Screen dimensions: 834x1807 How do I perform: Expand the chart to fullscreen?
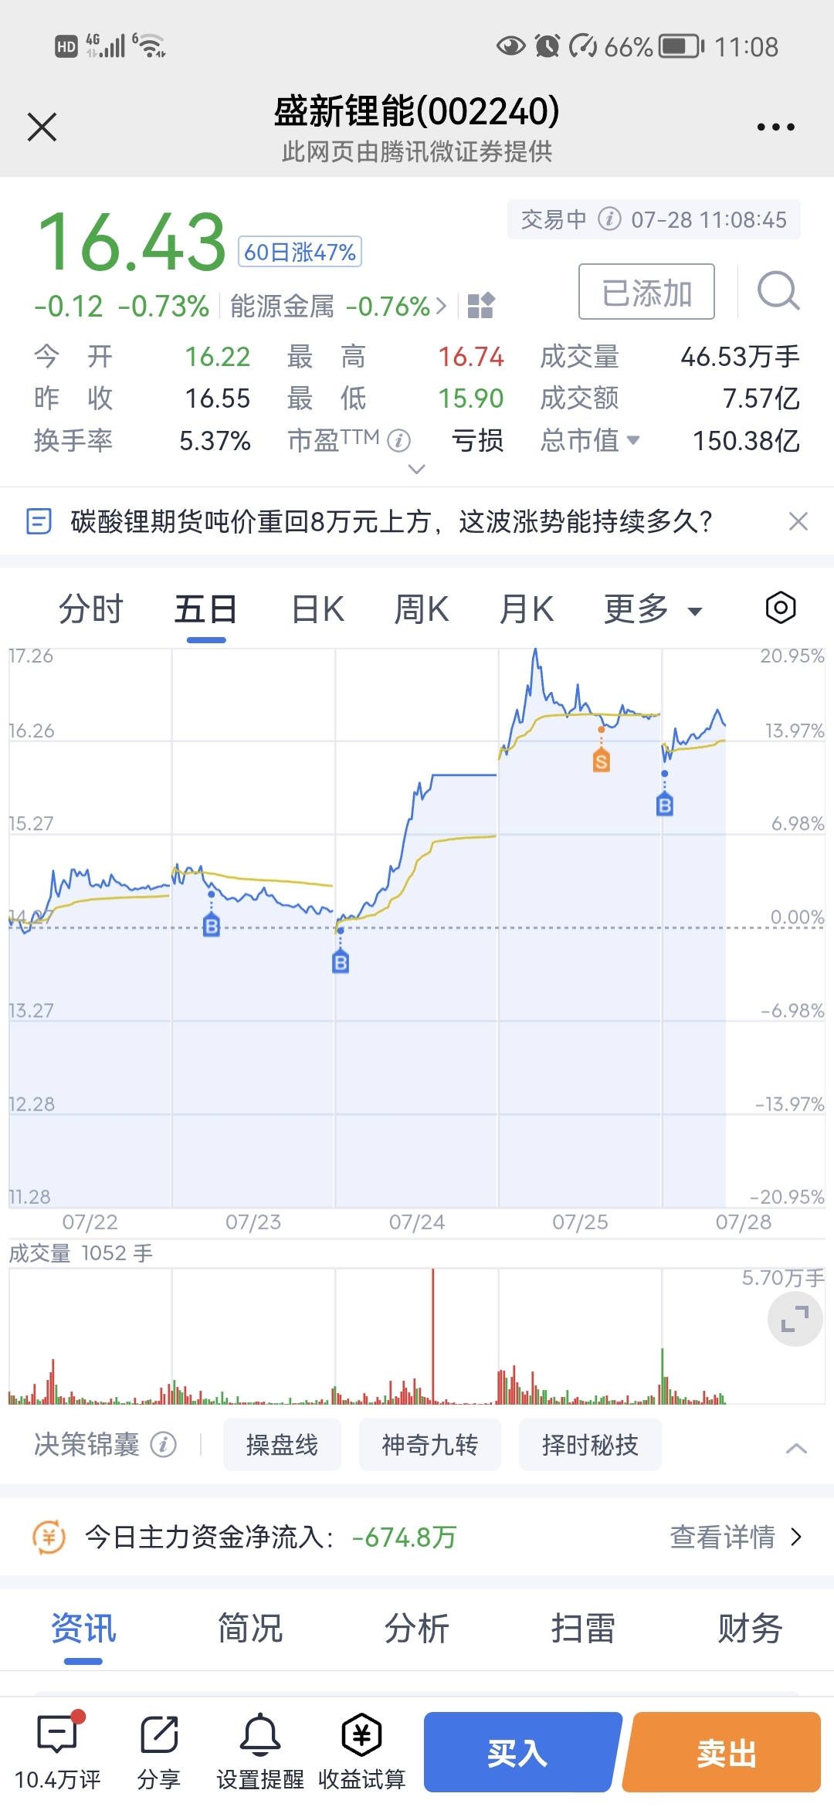(x=795, y=1319)
